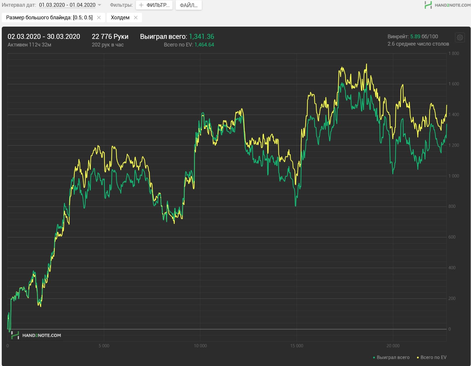Click the Всего по EV 1,464.64 value
Image resolution: width=471 pixels, height=366 pixels.
pyautogui.click(x=204, y=45)
